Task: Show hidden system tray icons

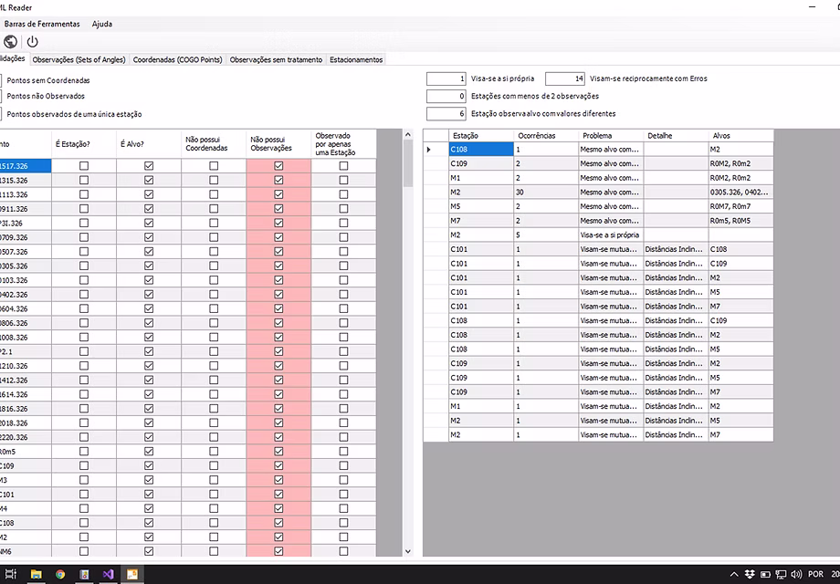Action: coord(732,575)
